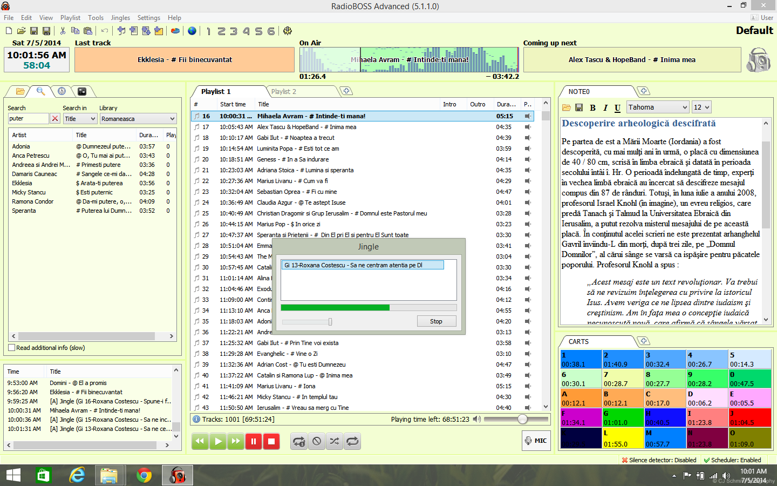Stop playback with the red stop button
Viewport: 777px width, 486px height.
click(271, 441)
